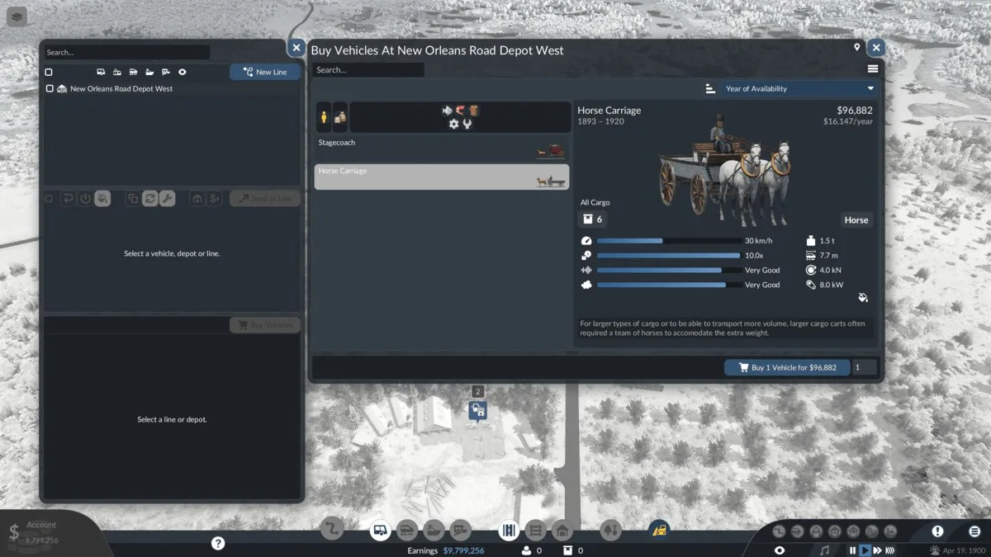Click the vehicle quantity input field
Viewport: 991px width, 557px height.
point(865,367)
